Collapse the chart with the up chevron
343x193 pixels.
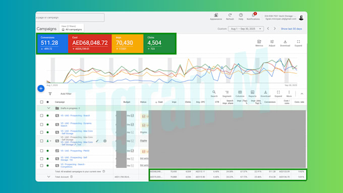302,94
